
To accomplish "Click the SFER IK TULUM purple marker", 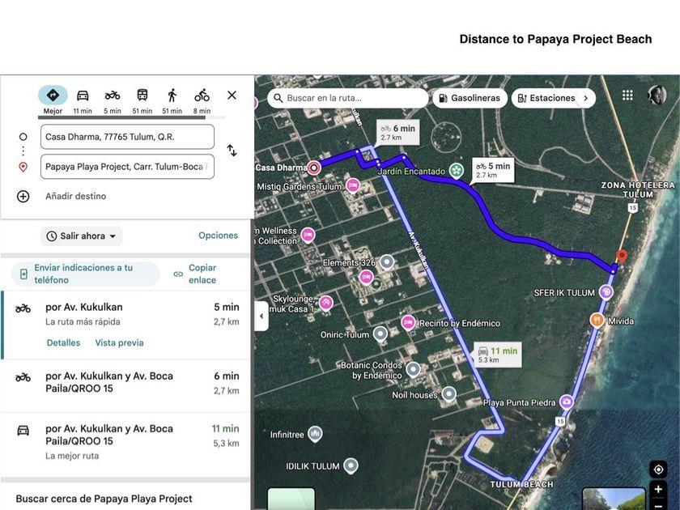I will tap(606, 292).
